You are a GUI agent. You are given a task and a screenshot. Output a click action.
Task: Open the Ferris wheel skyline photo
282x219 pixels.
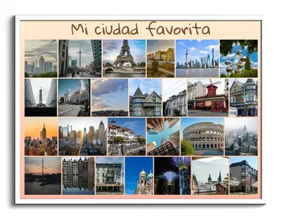(x=41, y=59)
